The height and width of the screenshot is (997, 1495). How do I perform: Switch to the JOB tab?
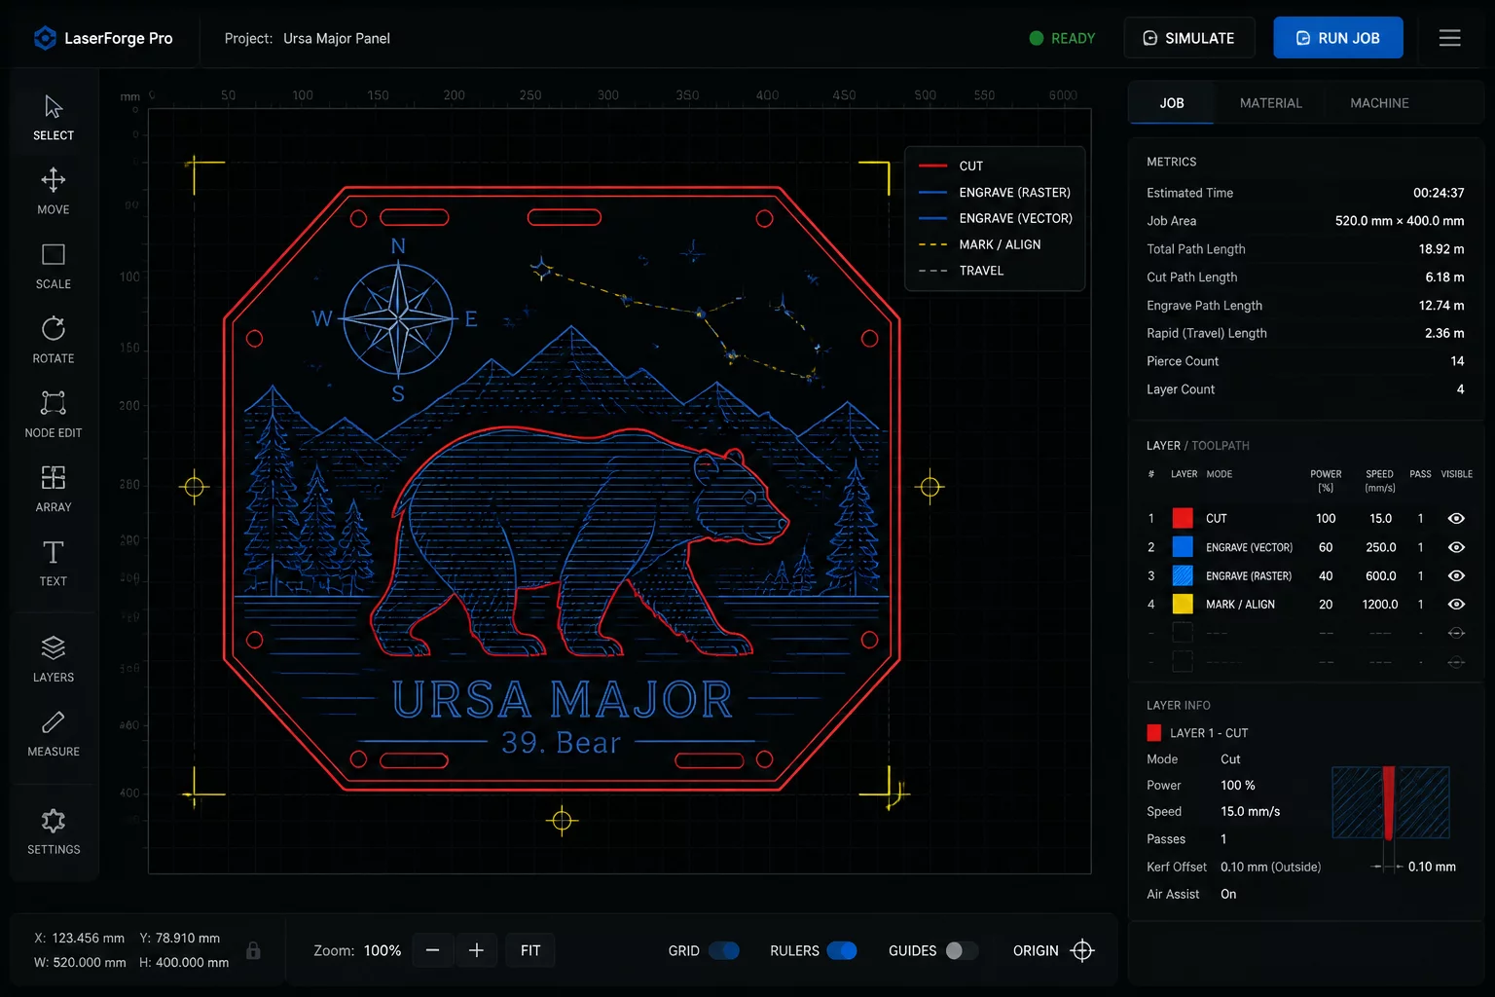coord(1172,103)
